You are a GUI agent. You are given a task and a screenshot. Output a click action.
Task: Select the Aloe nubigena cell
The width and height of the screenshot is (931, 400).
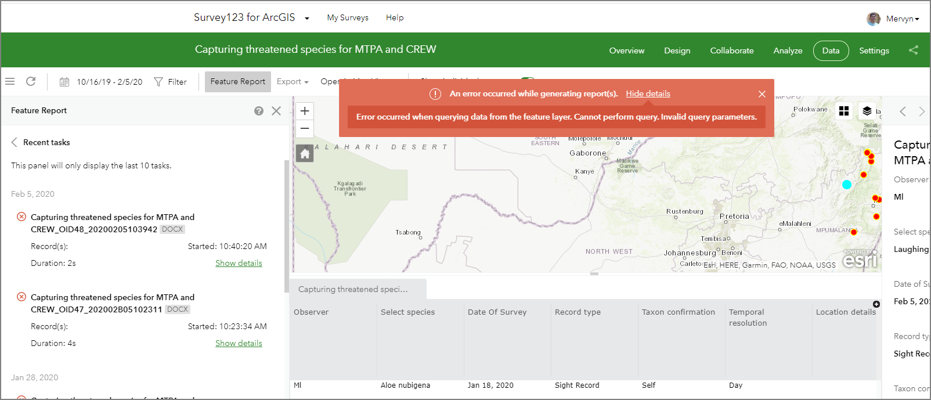tap(405, 385)
